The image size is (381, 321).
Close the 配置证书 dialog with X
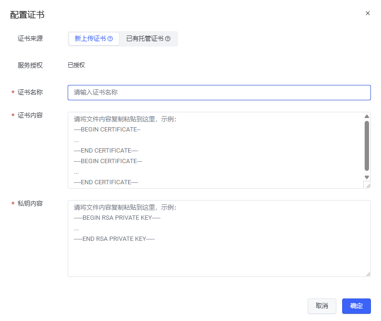(368, 13)
